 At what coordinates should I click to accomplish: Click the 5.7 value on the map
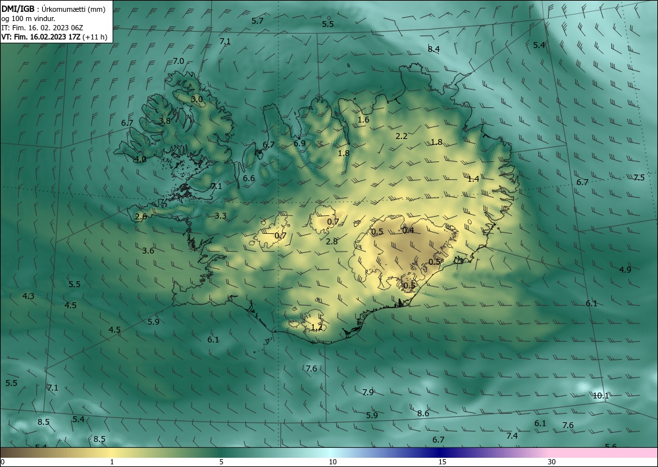tap(257, 20)
